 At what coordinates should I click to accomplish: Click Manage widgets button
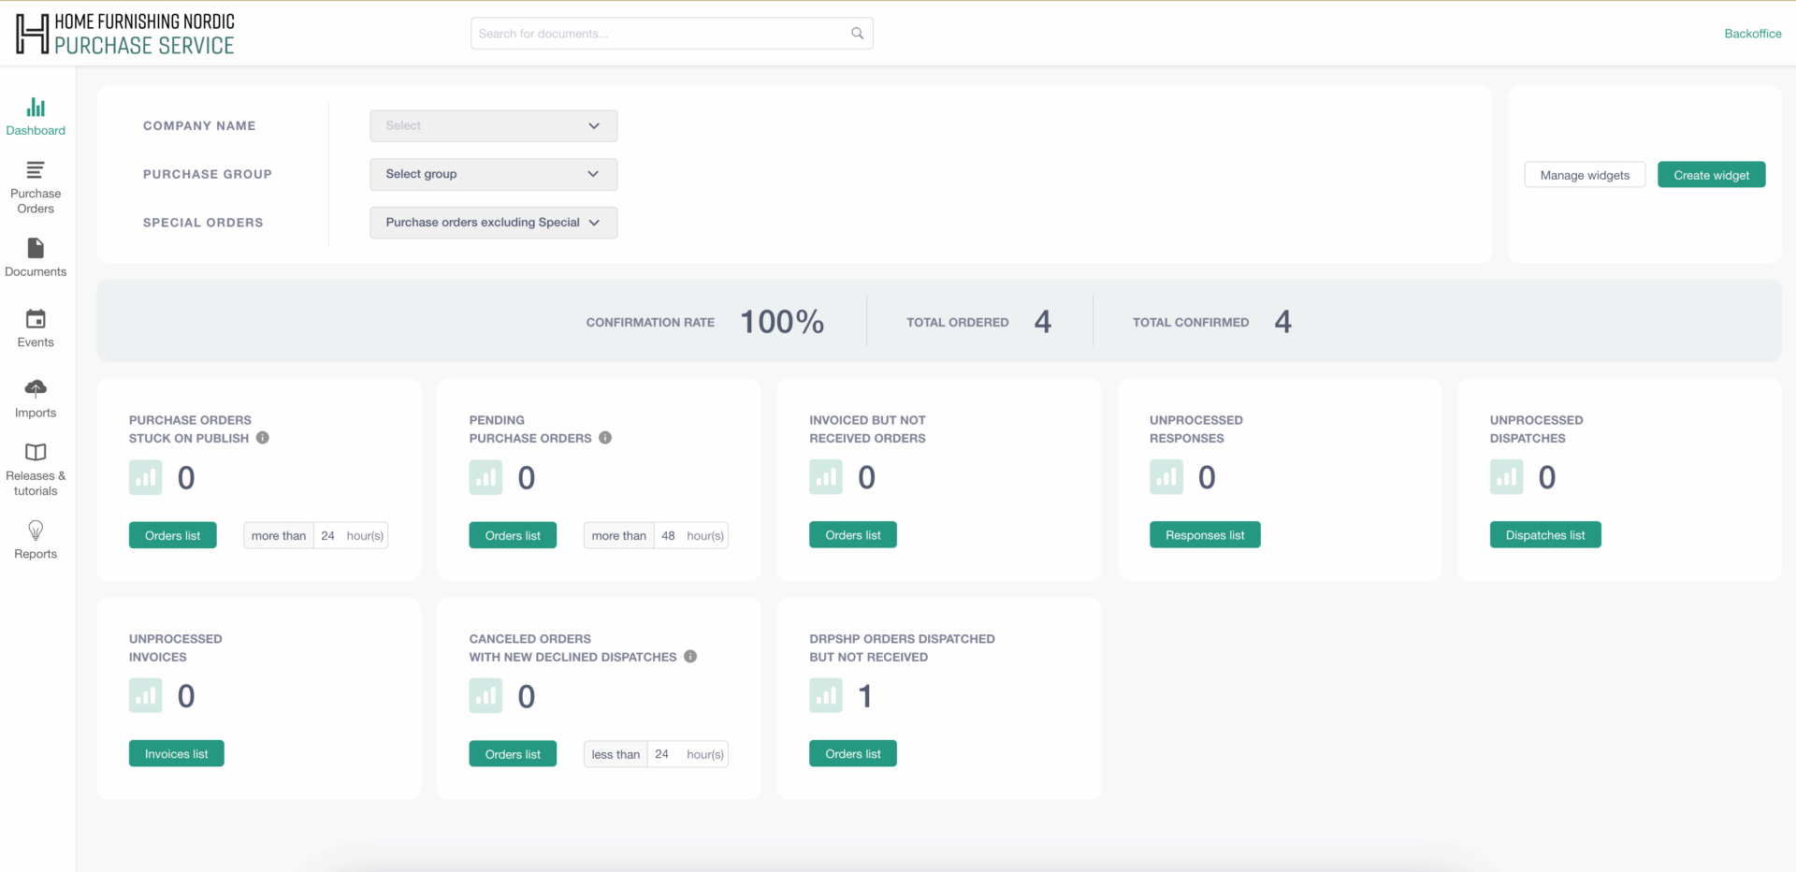(x=1585, y=175)
